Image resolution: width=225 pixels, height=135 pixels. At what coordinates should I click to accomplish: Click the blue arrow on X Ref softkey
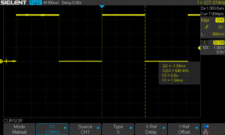[164, 128]
